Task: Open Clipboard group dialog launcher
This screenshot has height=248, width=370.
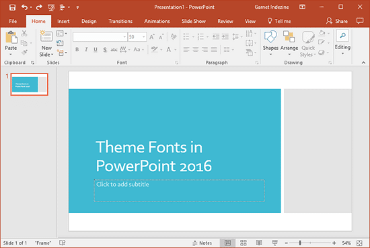Action: click(32, 63)
